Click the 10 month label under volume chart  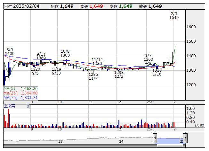[x=60, y=129]
